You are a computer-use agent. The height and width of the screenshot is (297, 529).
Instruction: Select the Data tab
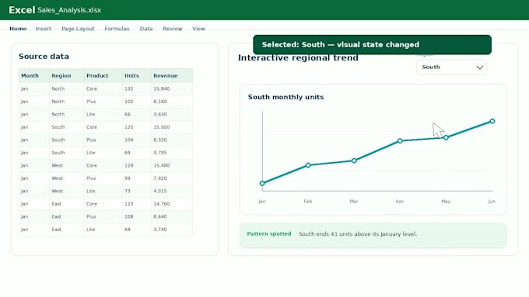tap(146, 29)
